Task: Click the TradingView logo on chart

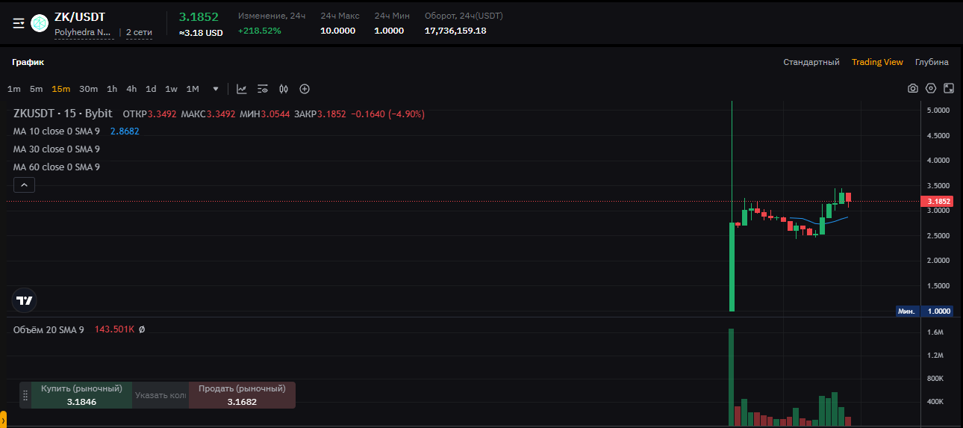Action: click(25, 300)
